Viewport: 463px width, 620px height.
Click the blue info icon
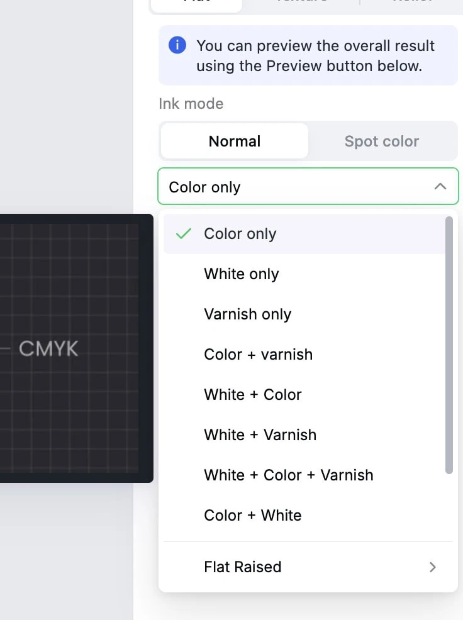(177, 45)
